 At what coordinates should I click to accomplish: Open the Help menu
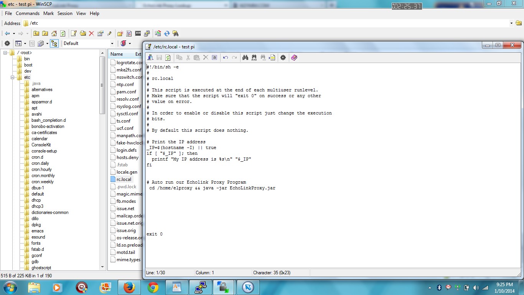click(94, 13)
